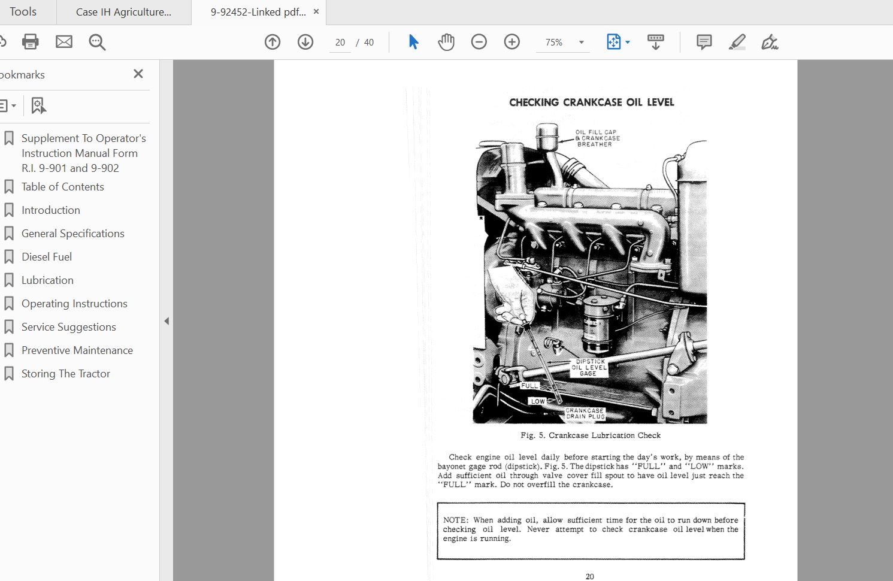Activate the Hand pan tool
This screenshot has width=893, height=581.
pyautogui.click(x=446, y=42)
